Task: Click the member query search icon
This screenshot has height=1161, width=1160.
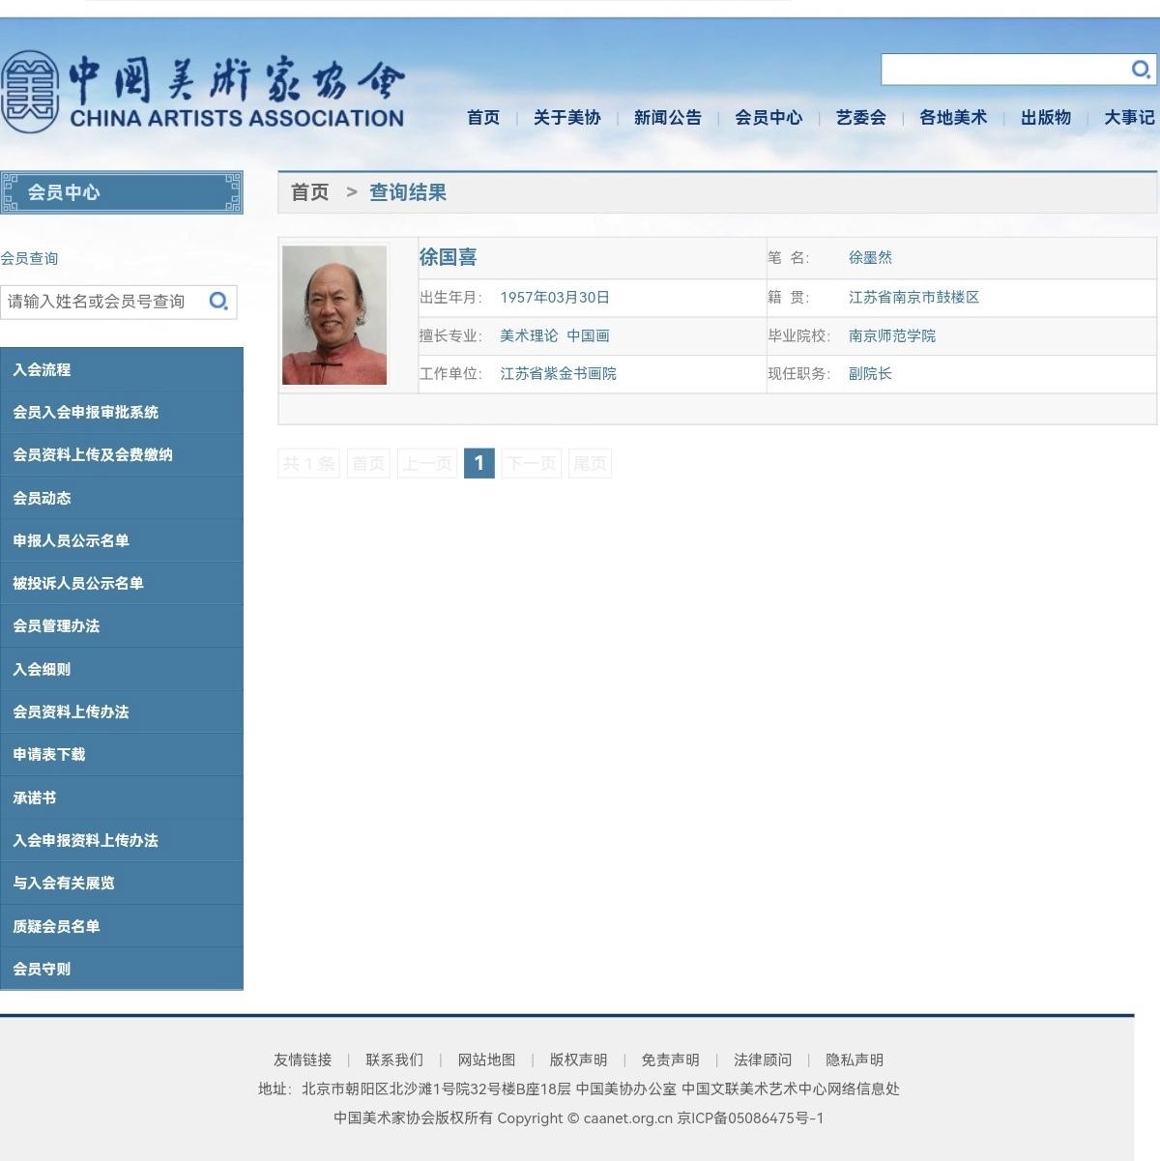Action: click(218, 302)
